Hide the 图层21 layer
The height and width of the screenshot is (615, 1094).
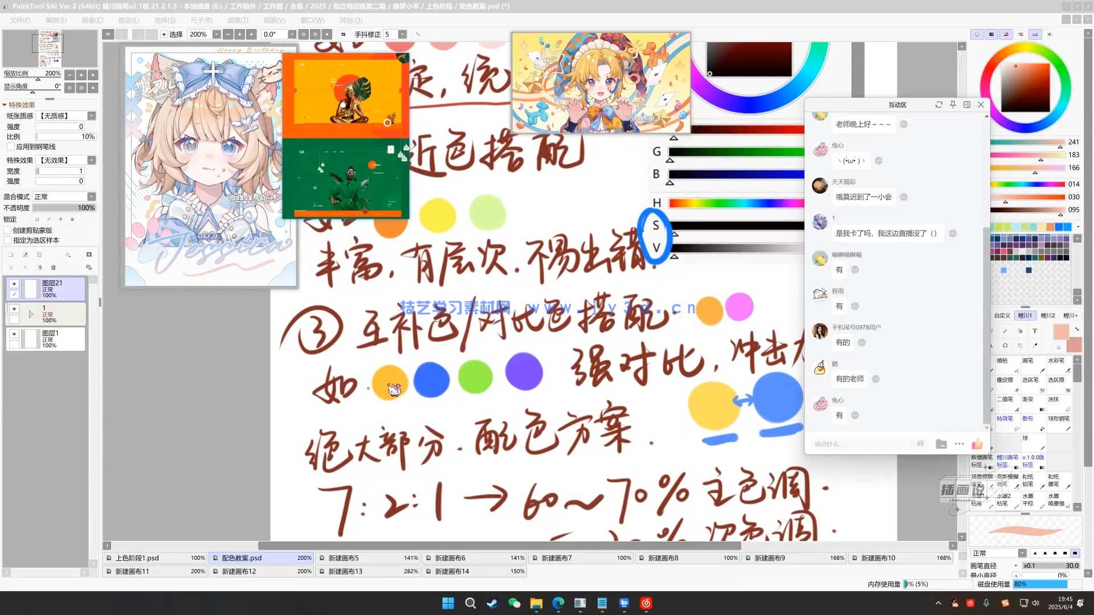(14, 284)
